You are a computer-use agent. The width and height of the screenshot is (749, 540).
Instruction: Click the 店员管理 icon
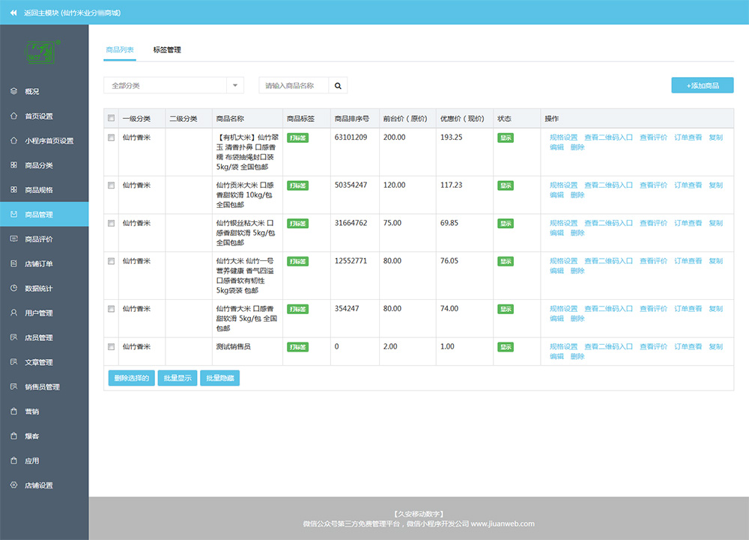[13, 337]
